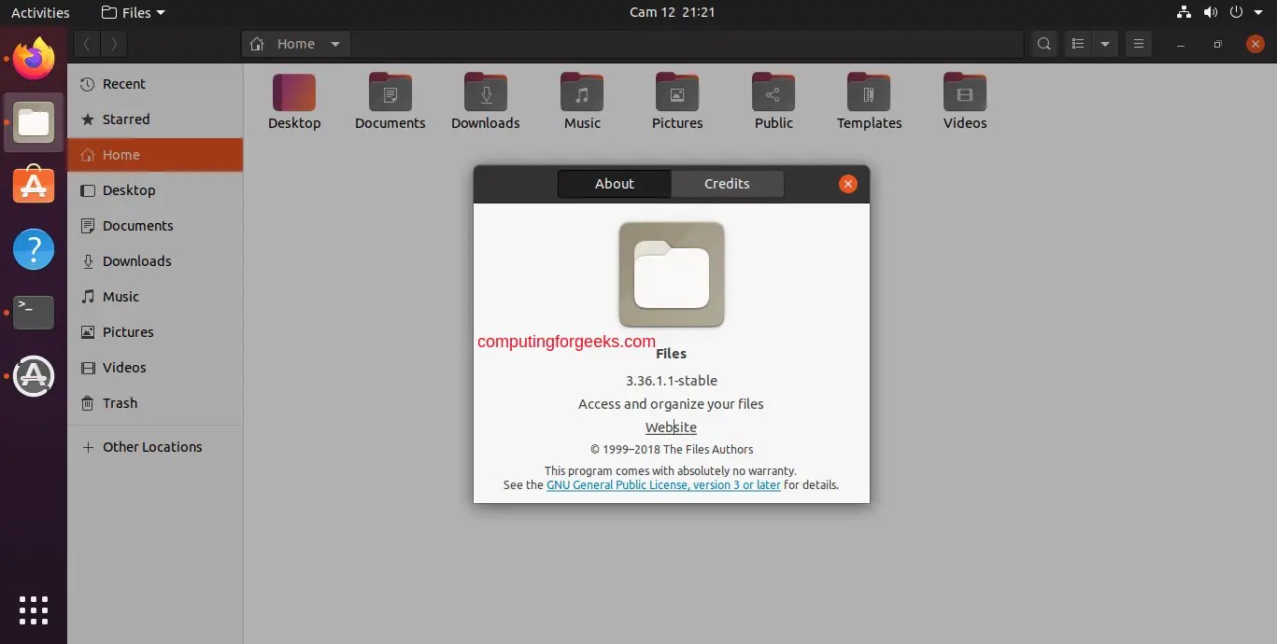
Task: Expand the Home path breadcrumb dropdown
Action: click(335, 43)
